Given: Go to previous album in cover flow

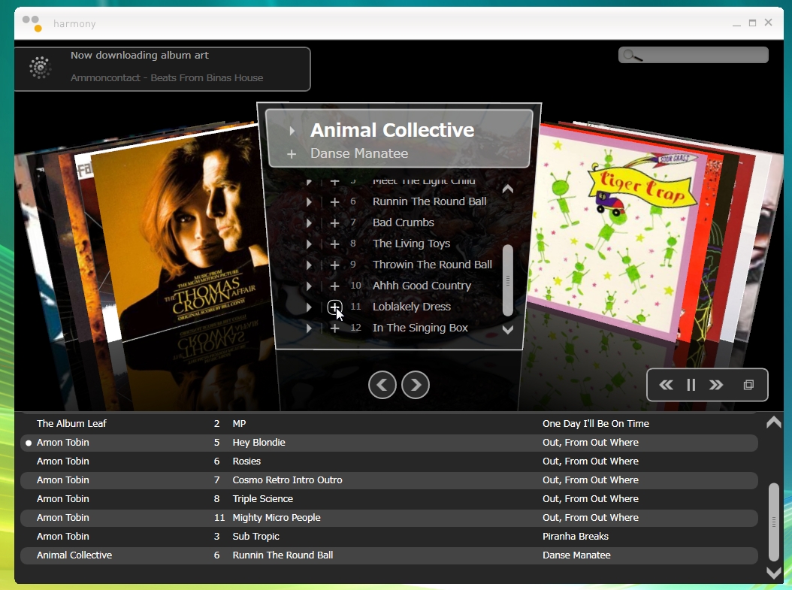Looking at the screenshot, I should 382,385.
